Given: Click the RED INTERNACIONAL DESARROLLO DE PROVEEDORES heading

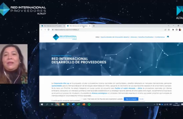Looking at the screenshot, I should 79,60.
